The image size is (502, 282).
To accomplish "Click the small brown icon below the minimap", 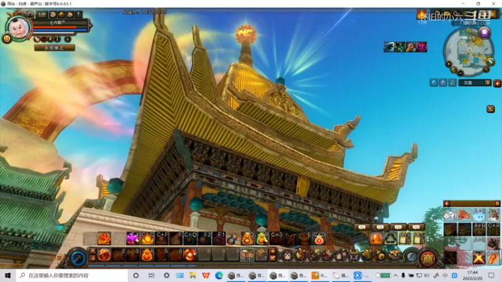I will point(491,109).
